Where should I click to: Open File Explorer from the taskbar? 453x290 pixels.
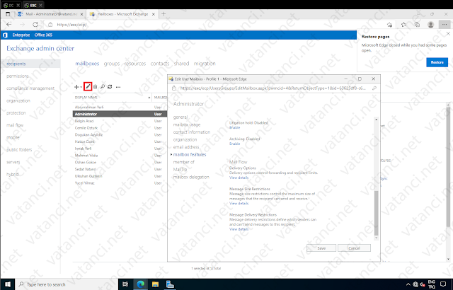[x=155, y=284]
